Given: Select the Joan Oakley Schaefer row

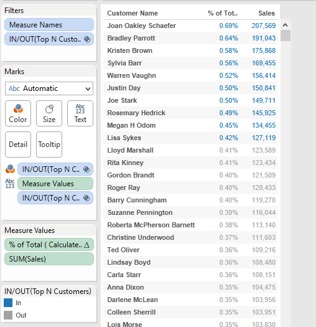Looking at the screenshot, I should (190, 26).
